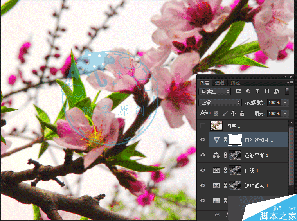Select the layer named 图层 1
Screen dimensions: 297x221
point(233,126)
